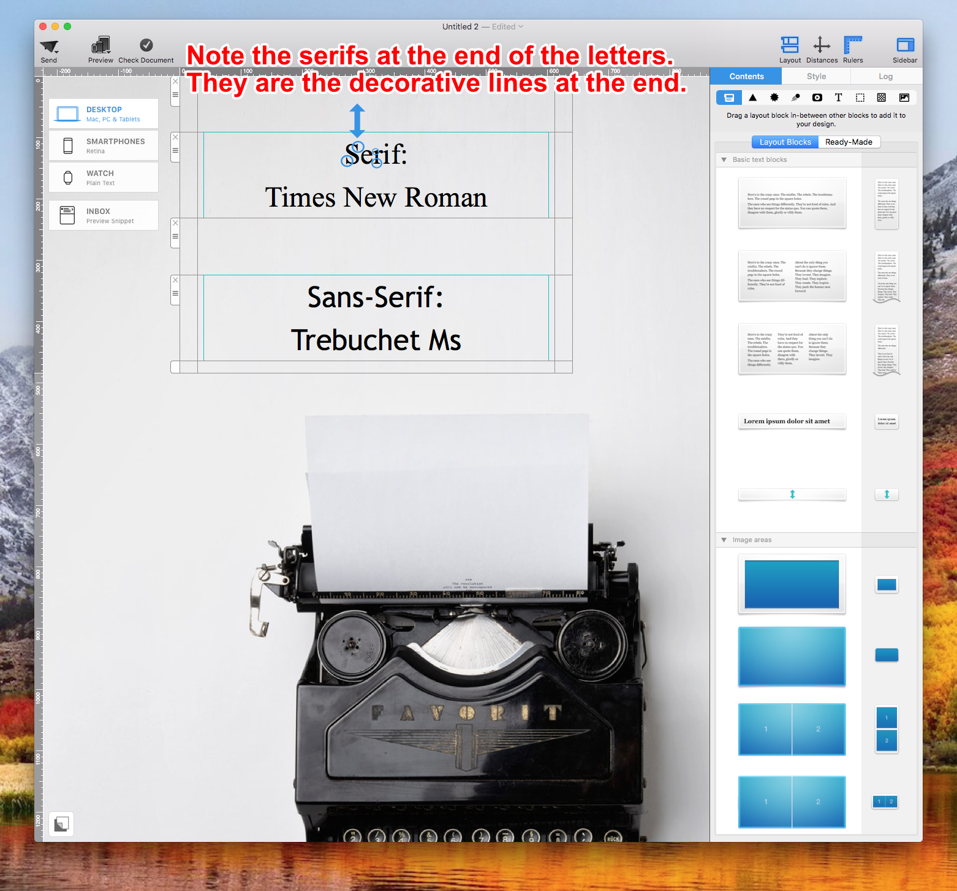Click the Serif block drag handle
957x891 pixels.
(x=175, y=151)
